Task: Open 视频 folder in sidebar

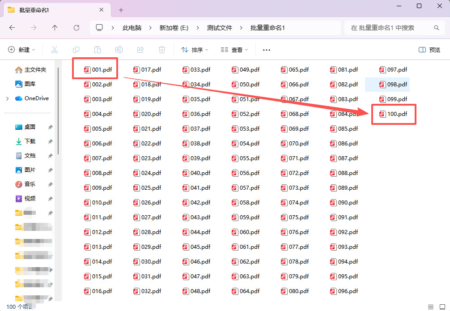Action: coord(25,198)
